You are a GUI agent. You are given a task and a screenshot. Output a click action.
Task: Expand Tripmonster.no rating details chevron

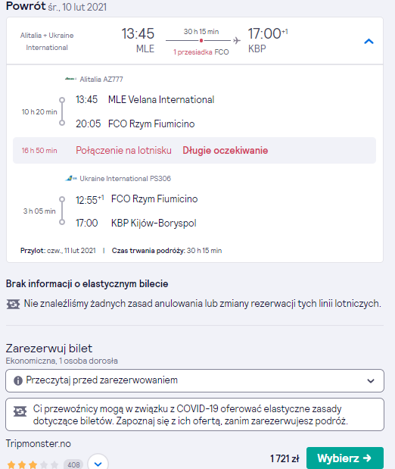click(98, 464)
